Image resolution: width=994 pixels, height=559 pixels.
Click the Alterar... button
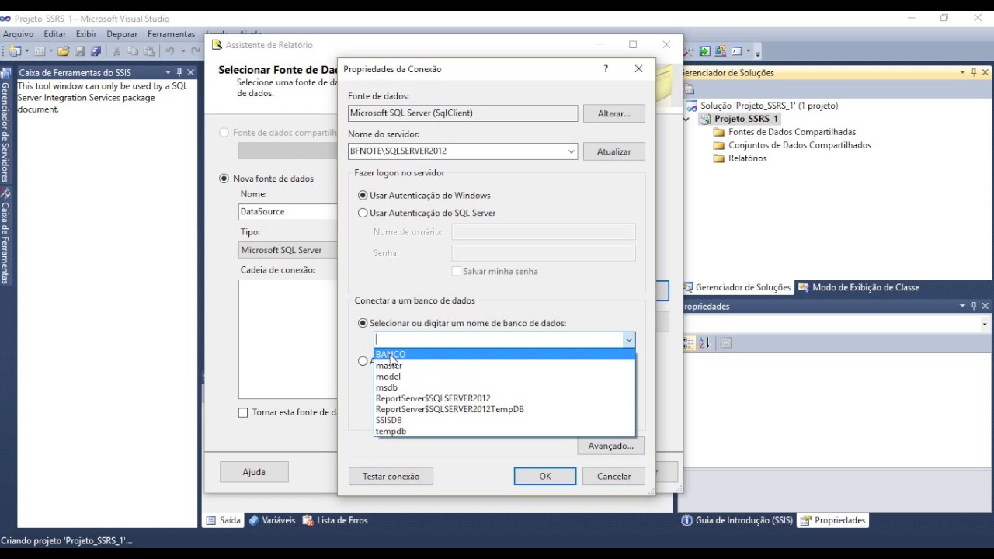[613, 113]
